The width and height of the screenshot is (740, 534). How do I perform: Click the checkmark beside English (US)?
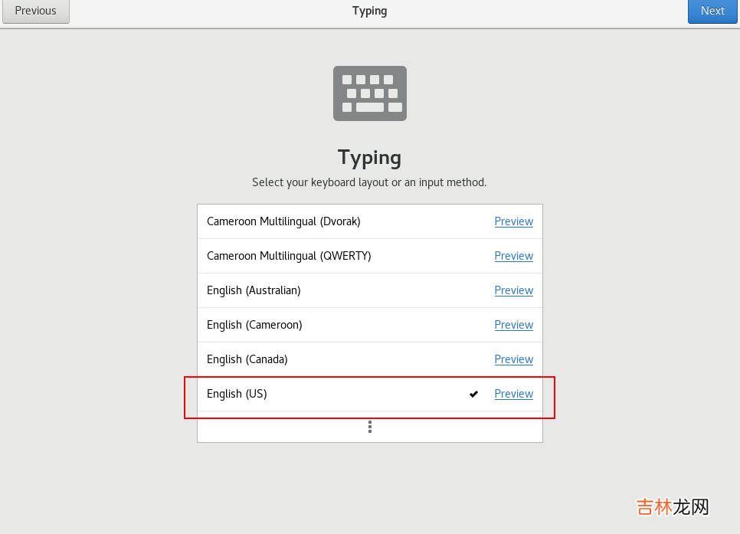(x=473, y=394)
